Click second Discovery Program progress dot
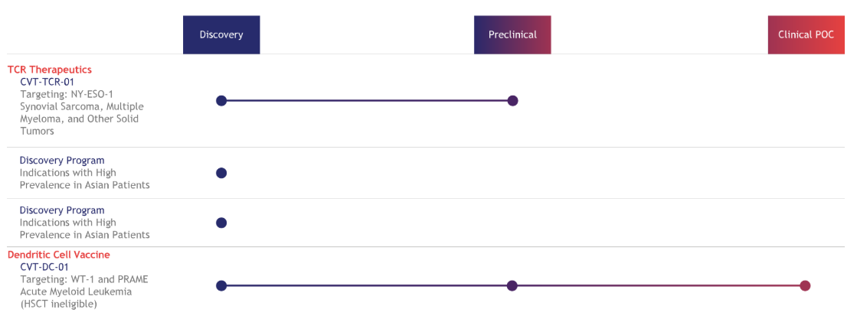The width and height of the screenshot is (857, 322). (x=221, y=223)
